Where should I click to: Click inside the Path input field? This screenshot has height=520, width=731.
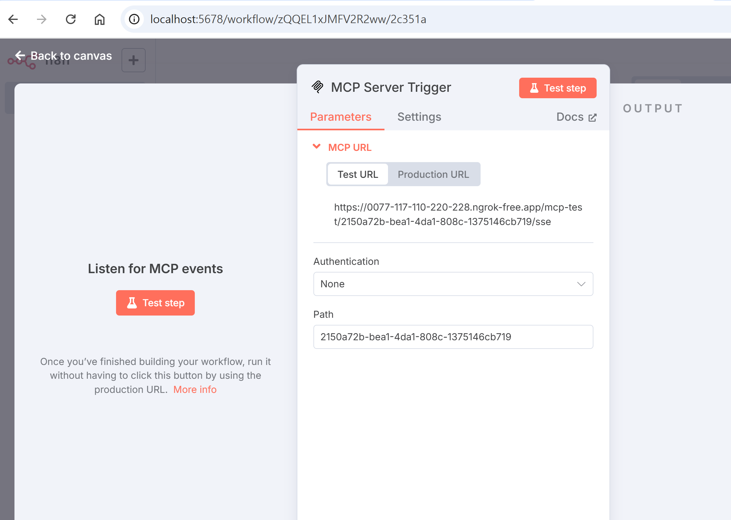coord(453,337)
